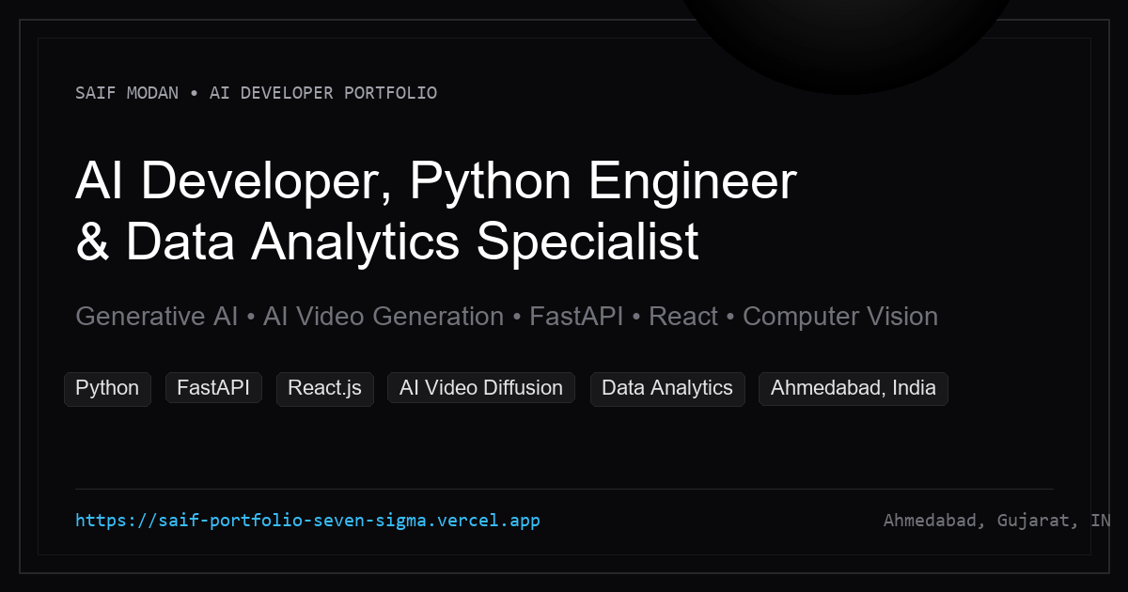Click the 'Generative AI • AI Video Generation' subtitle
Screen dimensions: 1128x592
tap(290, 317)
